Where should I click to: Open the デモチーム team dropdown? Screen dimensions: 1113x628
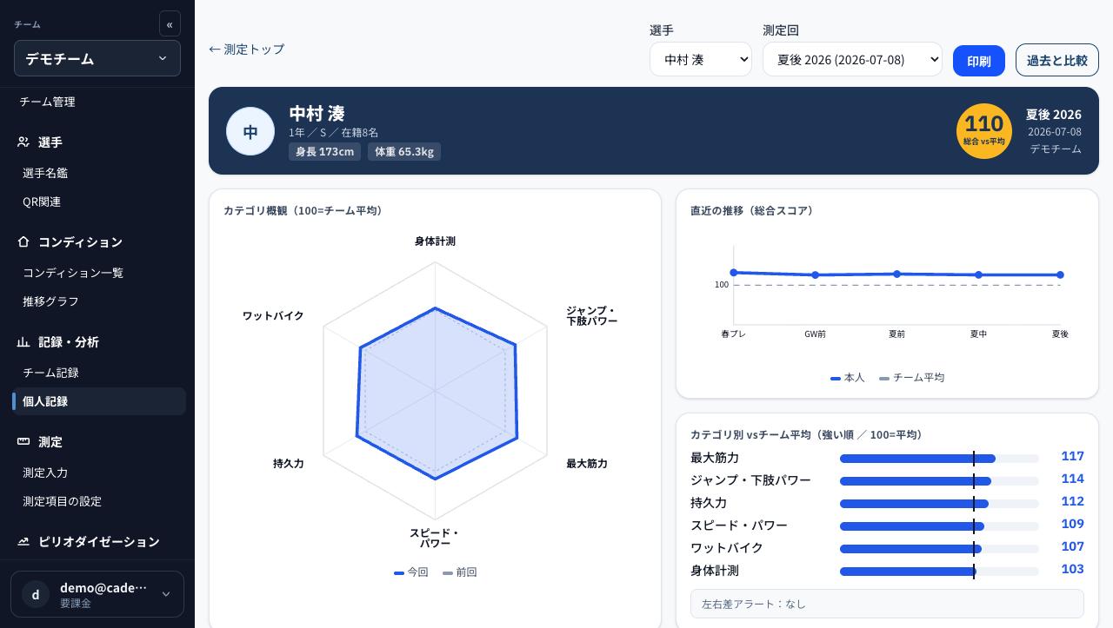[97, 58]
